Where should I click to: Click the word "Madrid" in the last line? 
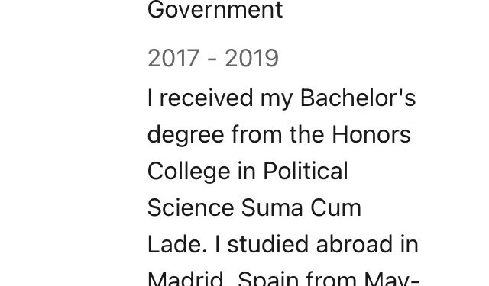pos(186,278)
